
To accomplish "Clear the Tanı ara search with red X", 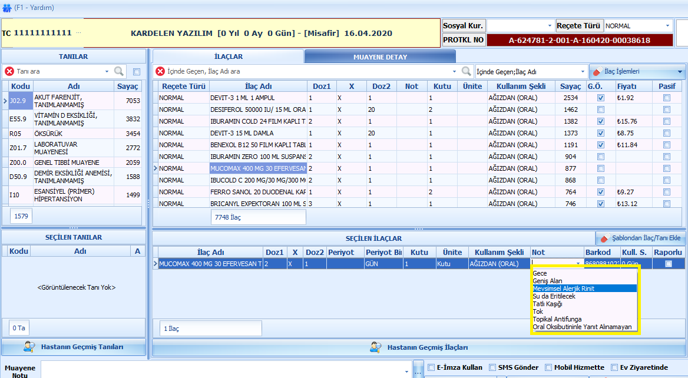I will point(9,71).
